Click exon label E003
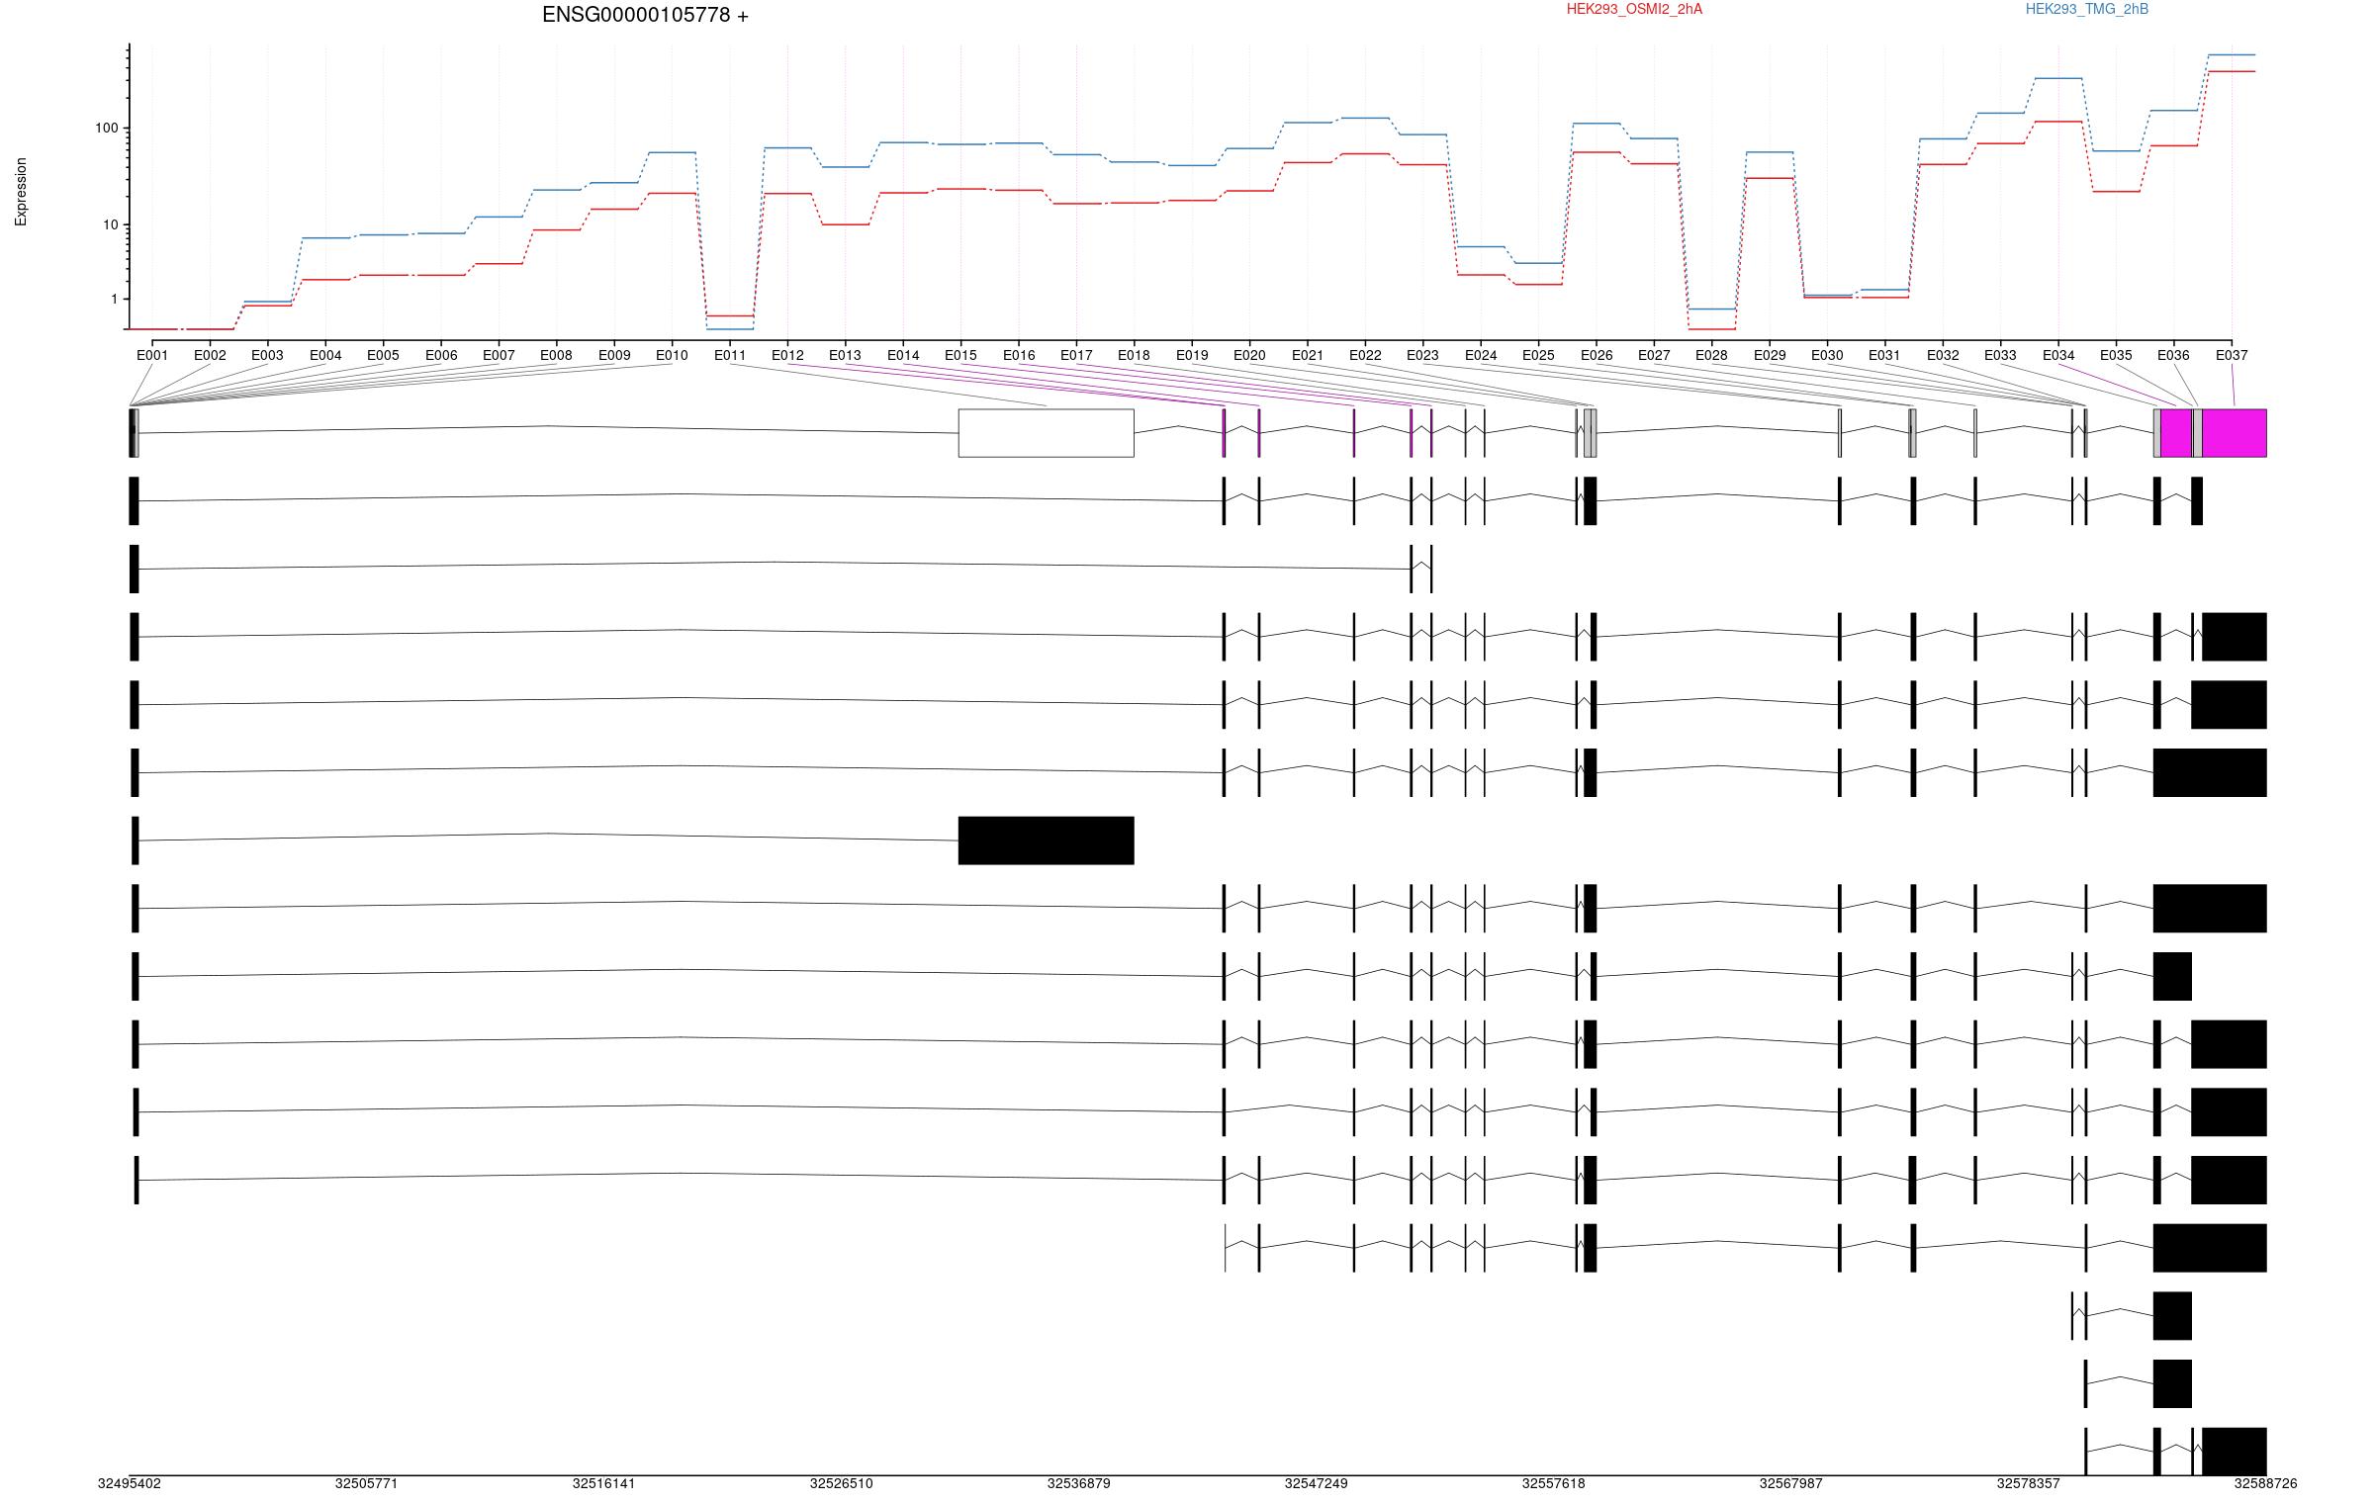 [267, 355]
